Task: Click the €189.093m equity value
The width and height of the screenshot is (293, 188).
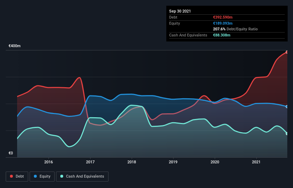Action: [x=223, y=23]
